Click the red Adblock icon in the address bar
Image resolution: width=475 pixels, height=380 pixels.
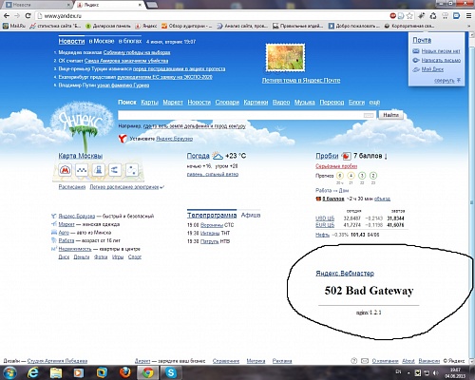pos(393,15)
